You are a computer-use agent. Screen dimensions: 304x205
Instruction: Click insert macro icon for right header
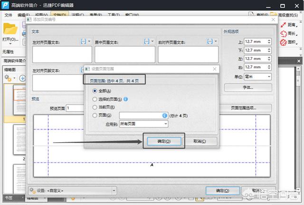(210, 41)
